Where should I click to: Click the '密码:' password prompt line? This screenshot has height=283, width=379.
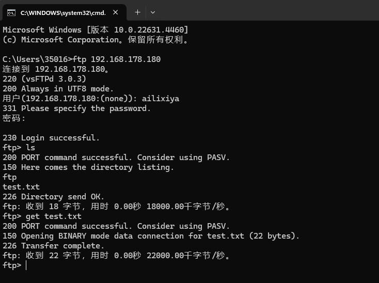(14, 118)
